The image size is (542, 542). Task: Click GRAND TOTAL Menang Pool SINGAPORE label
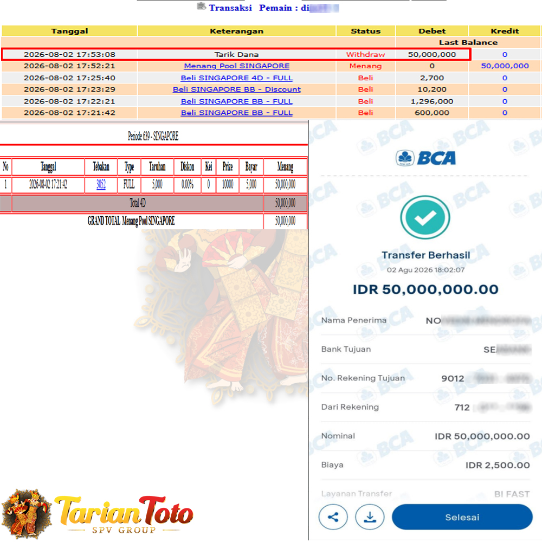pos(131,221)
